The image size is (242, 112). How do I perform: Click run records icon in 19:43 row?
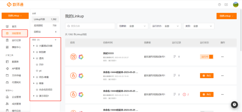click(x=175, y=94)
